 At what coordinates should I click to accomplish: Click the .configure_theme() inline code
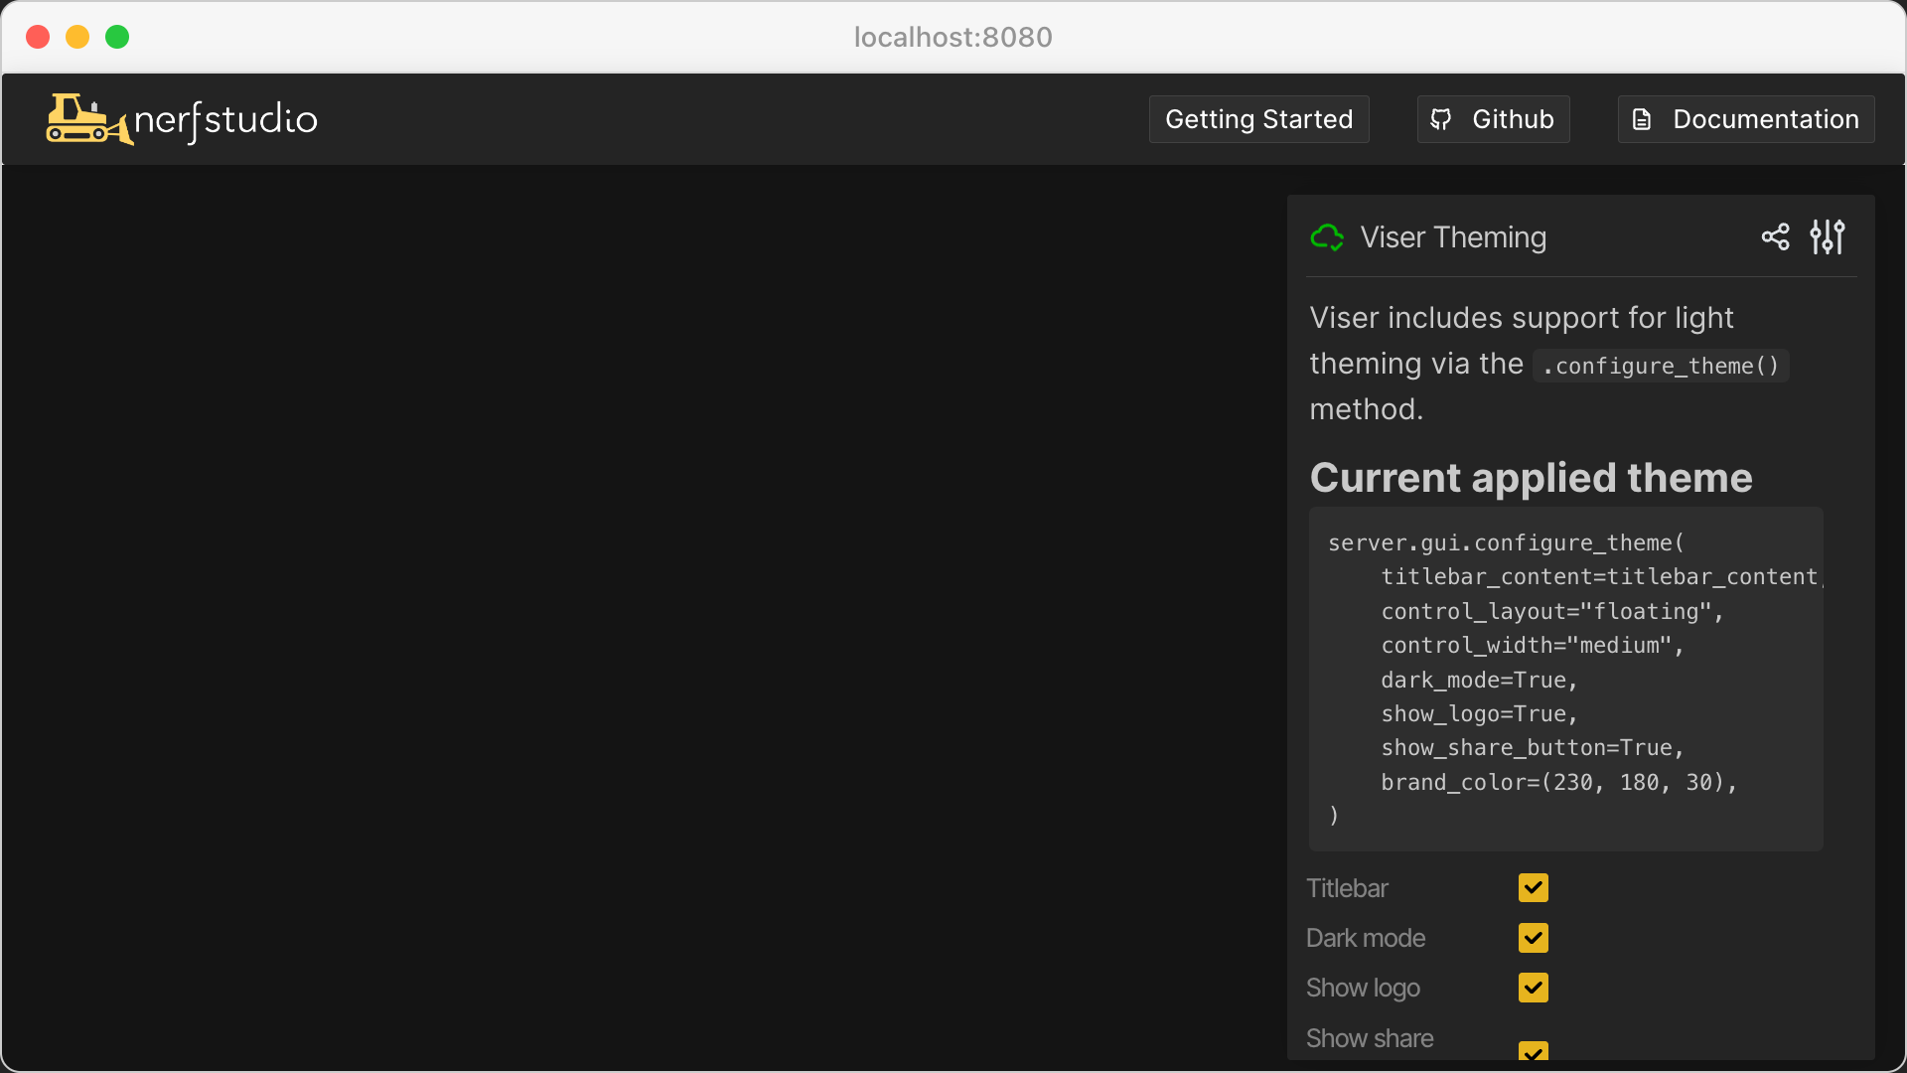click(1661, 366)
